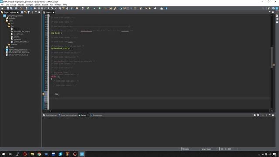Open the Project Explorer filter icon
The width and height of the screenshot is (279, 157).
coord(29,12)
